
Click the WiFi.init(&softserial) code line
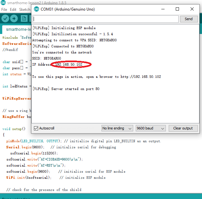[x=56, y=178]
